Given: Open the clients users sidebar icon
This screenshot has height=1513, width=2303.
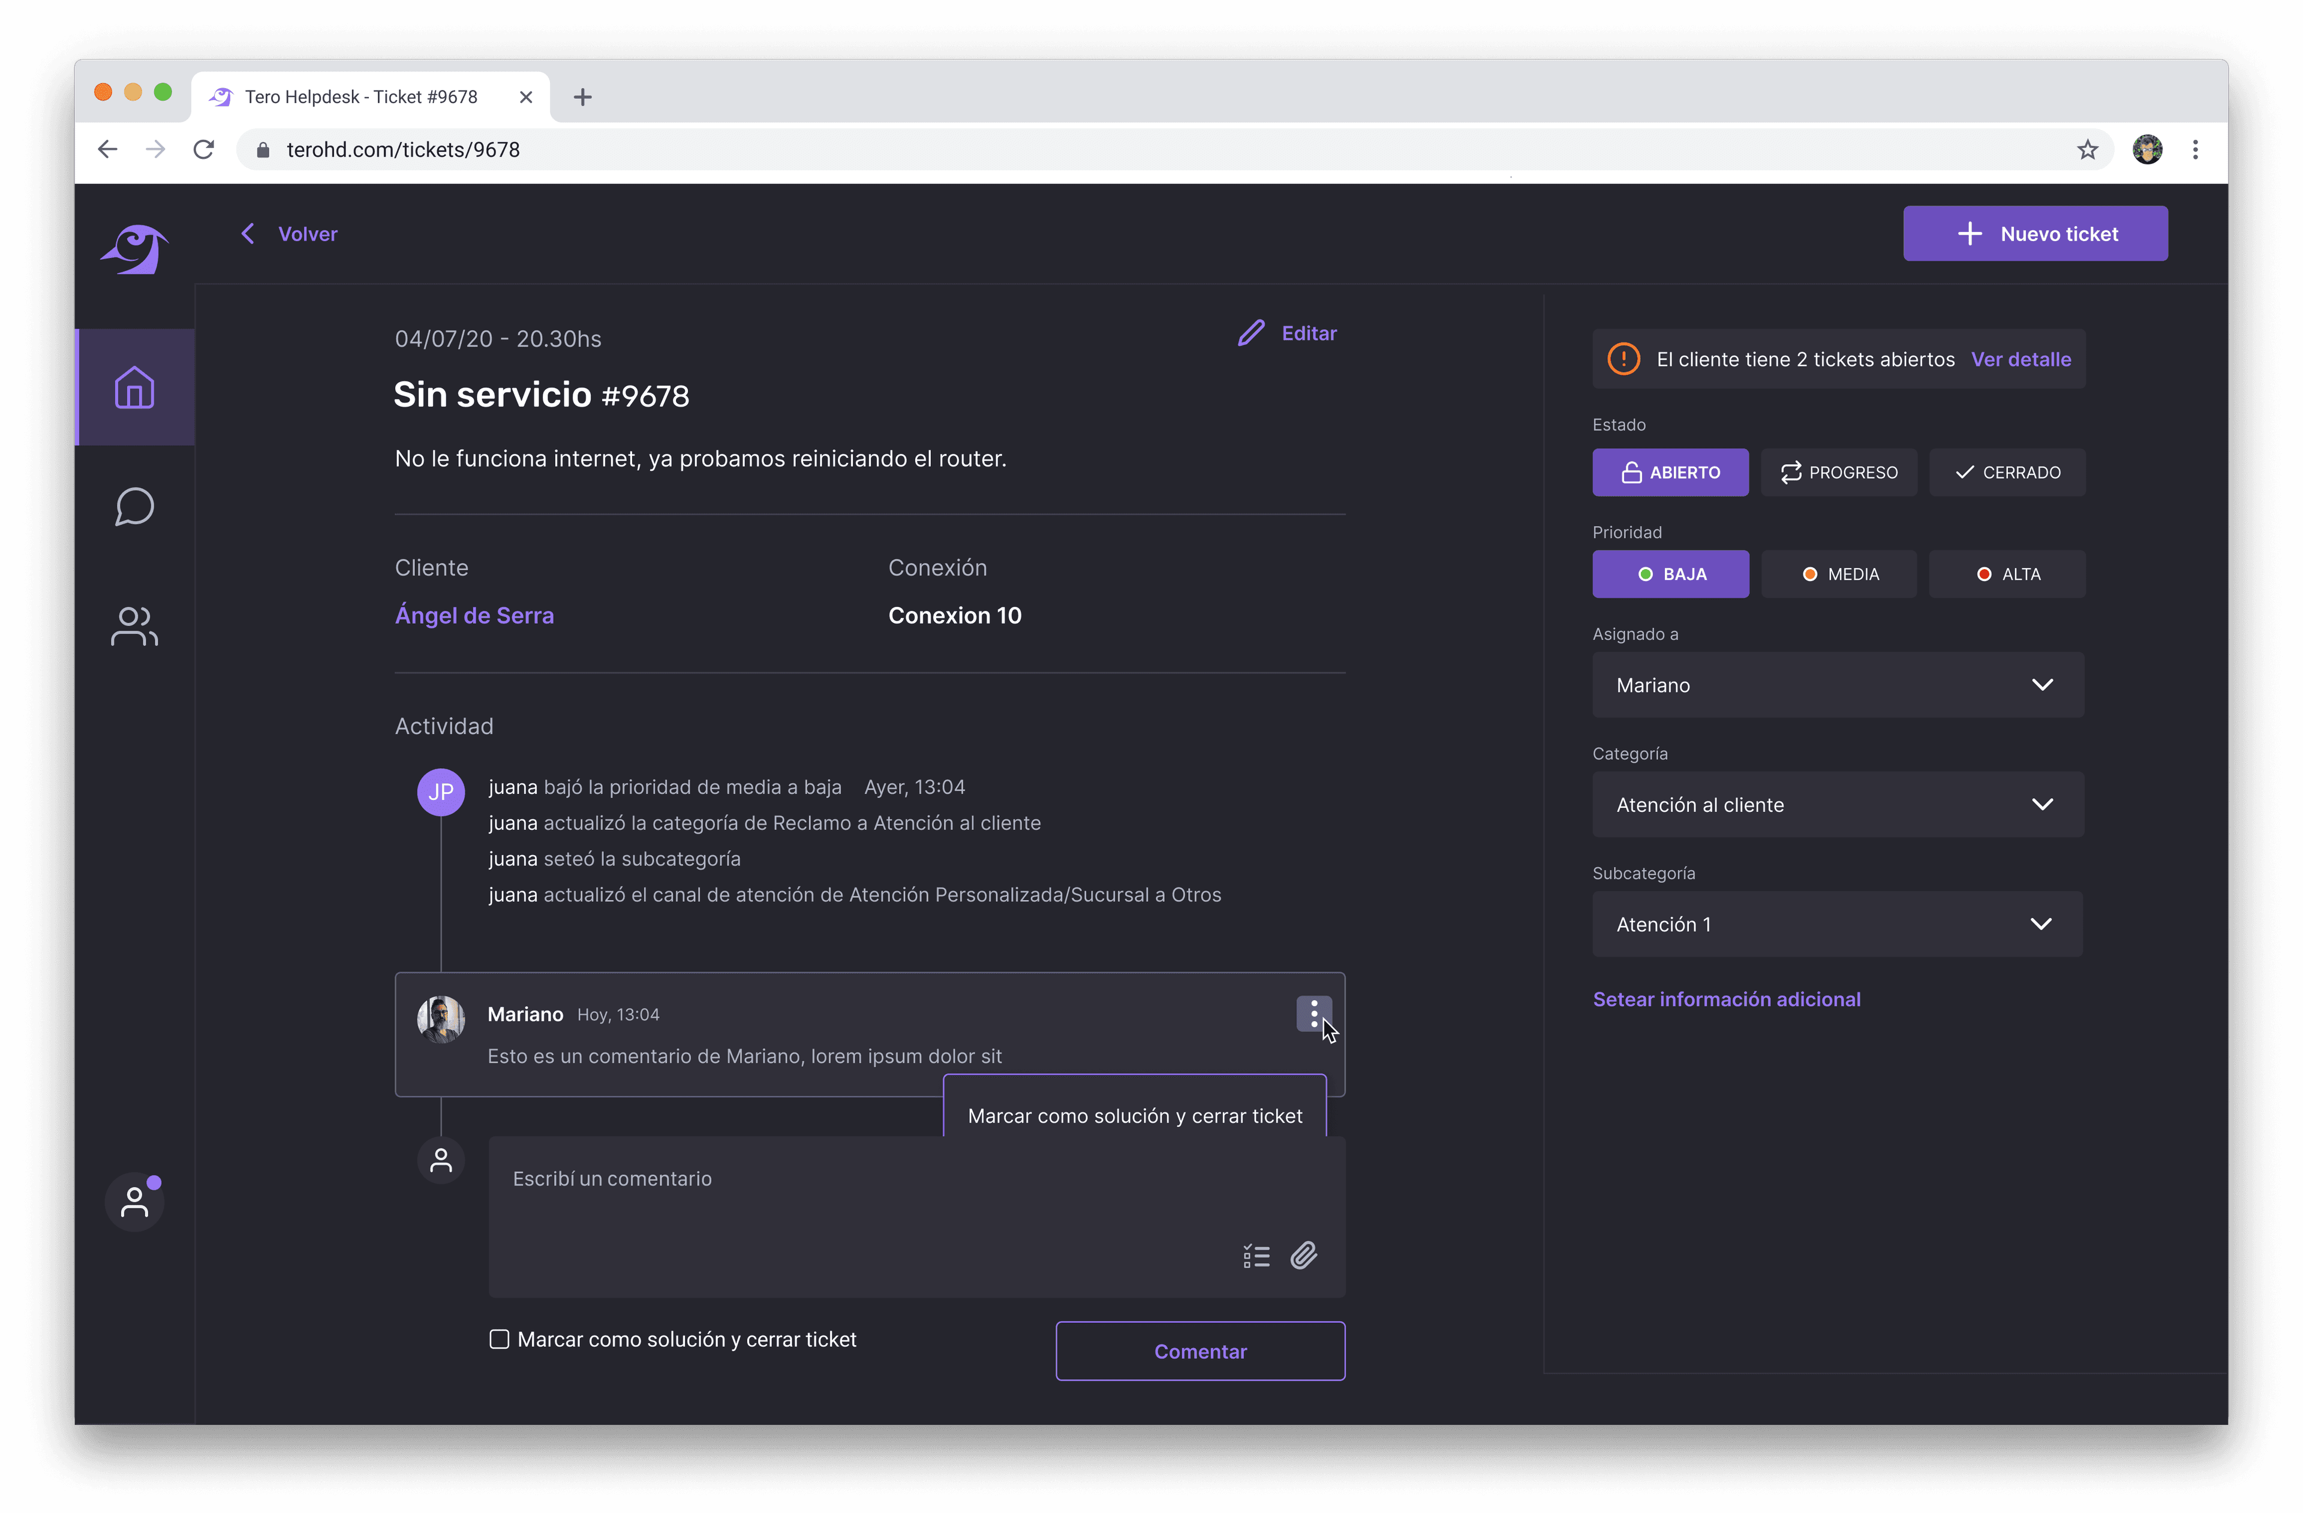Looking at the screenshot, I should click(x=134, y=626).
